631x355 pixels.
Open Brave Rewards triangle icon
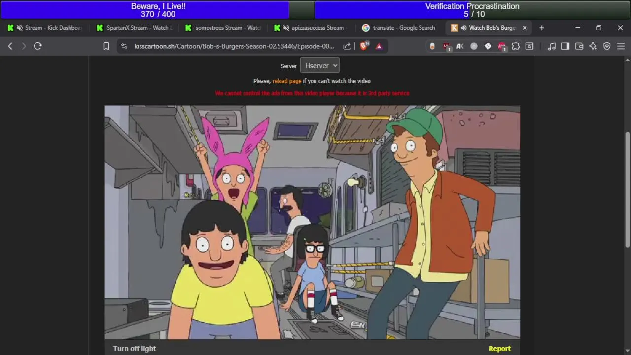pyautogui.click(x=379, y=46)
